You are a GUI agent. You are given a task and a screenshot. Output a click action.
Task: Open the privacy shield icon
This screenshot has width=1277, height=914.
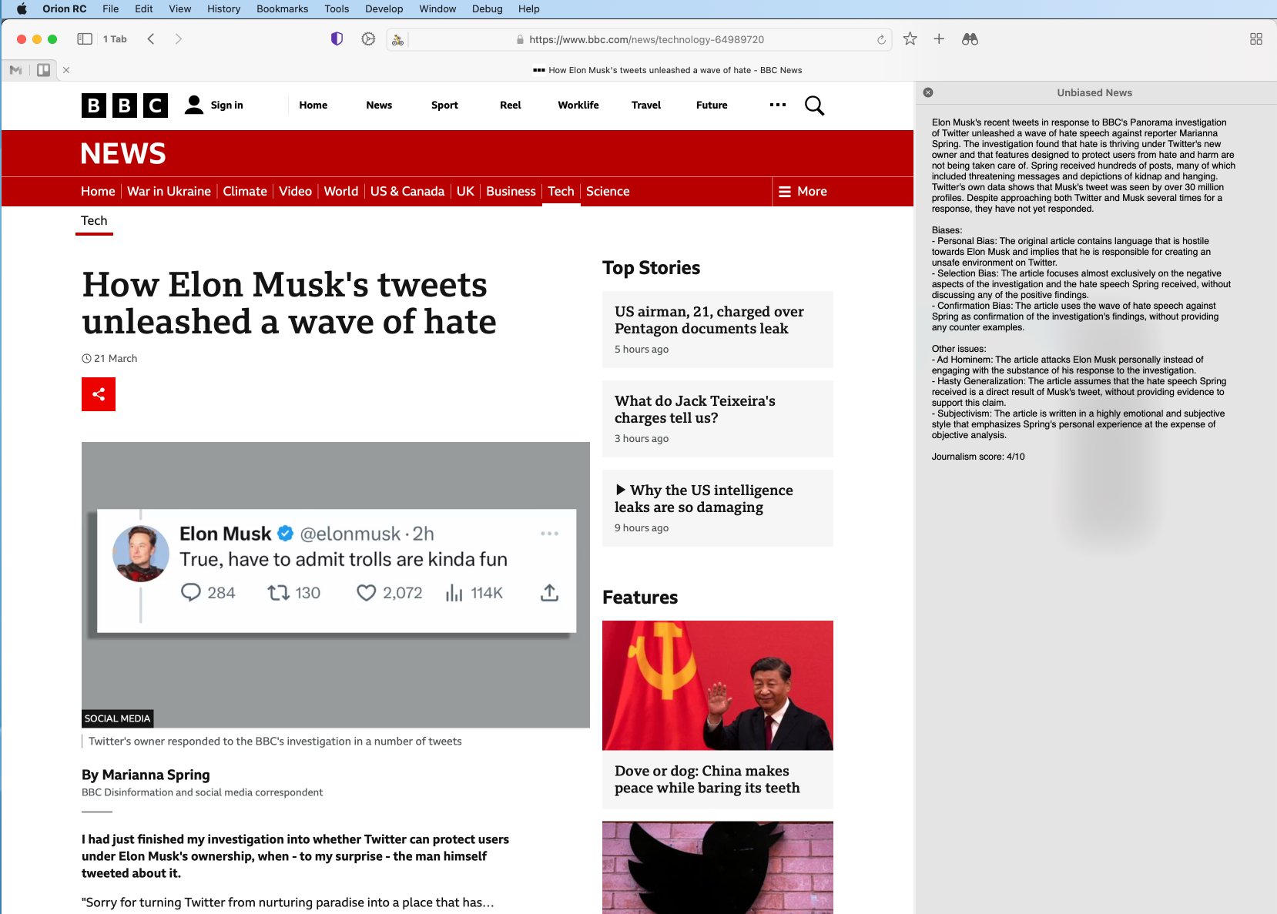pyautogui.click(x=337, y=39)
